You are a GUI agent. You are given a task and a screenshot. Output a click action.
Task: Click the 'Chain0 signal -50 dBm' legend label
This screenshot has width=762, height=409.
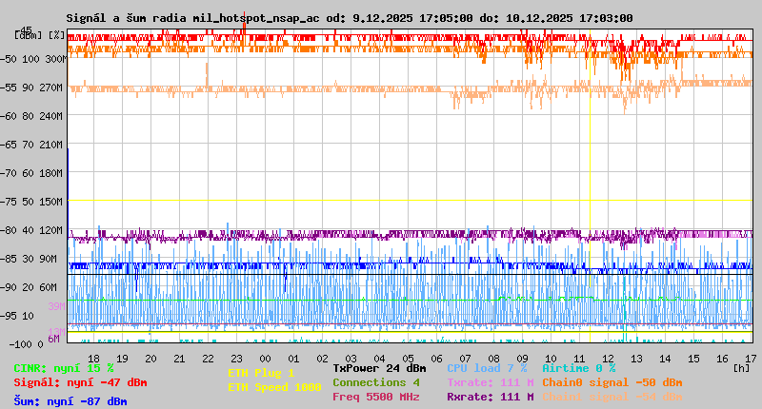click(612, 382)
